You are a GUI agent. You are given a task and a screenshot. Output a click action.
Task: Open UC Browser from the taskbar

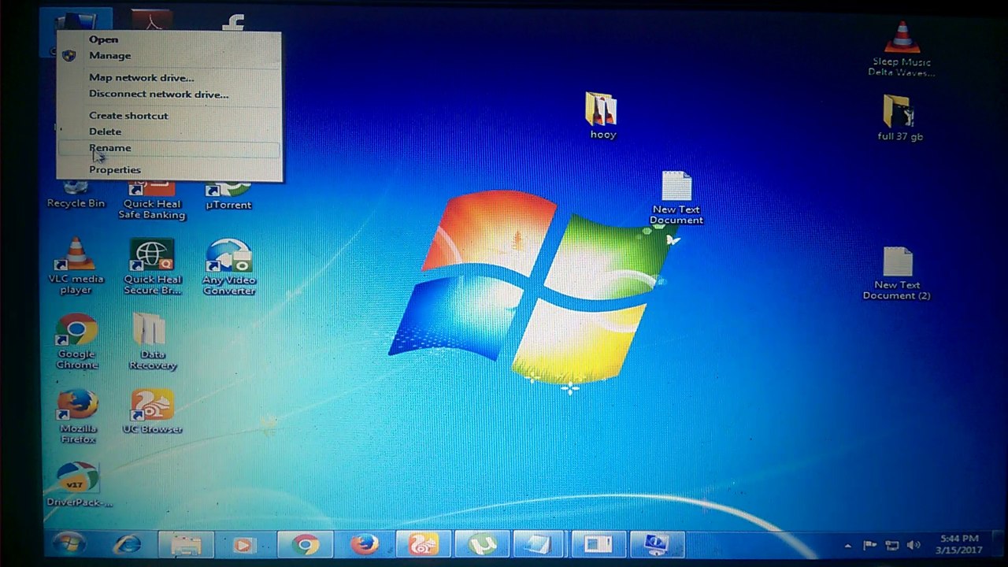pyautogui.click(x=423, y=544)
